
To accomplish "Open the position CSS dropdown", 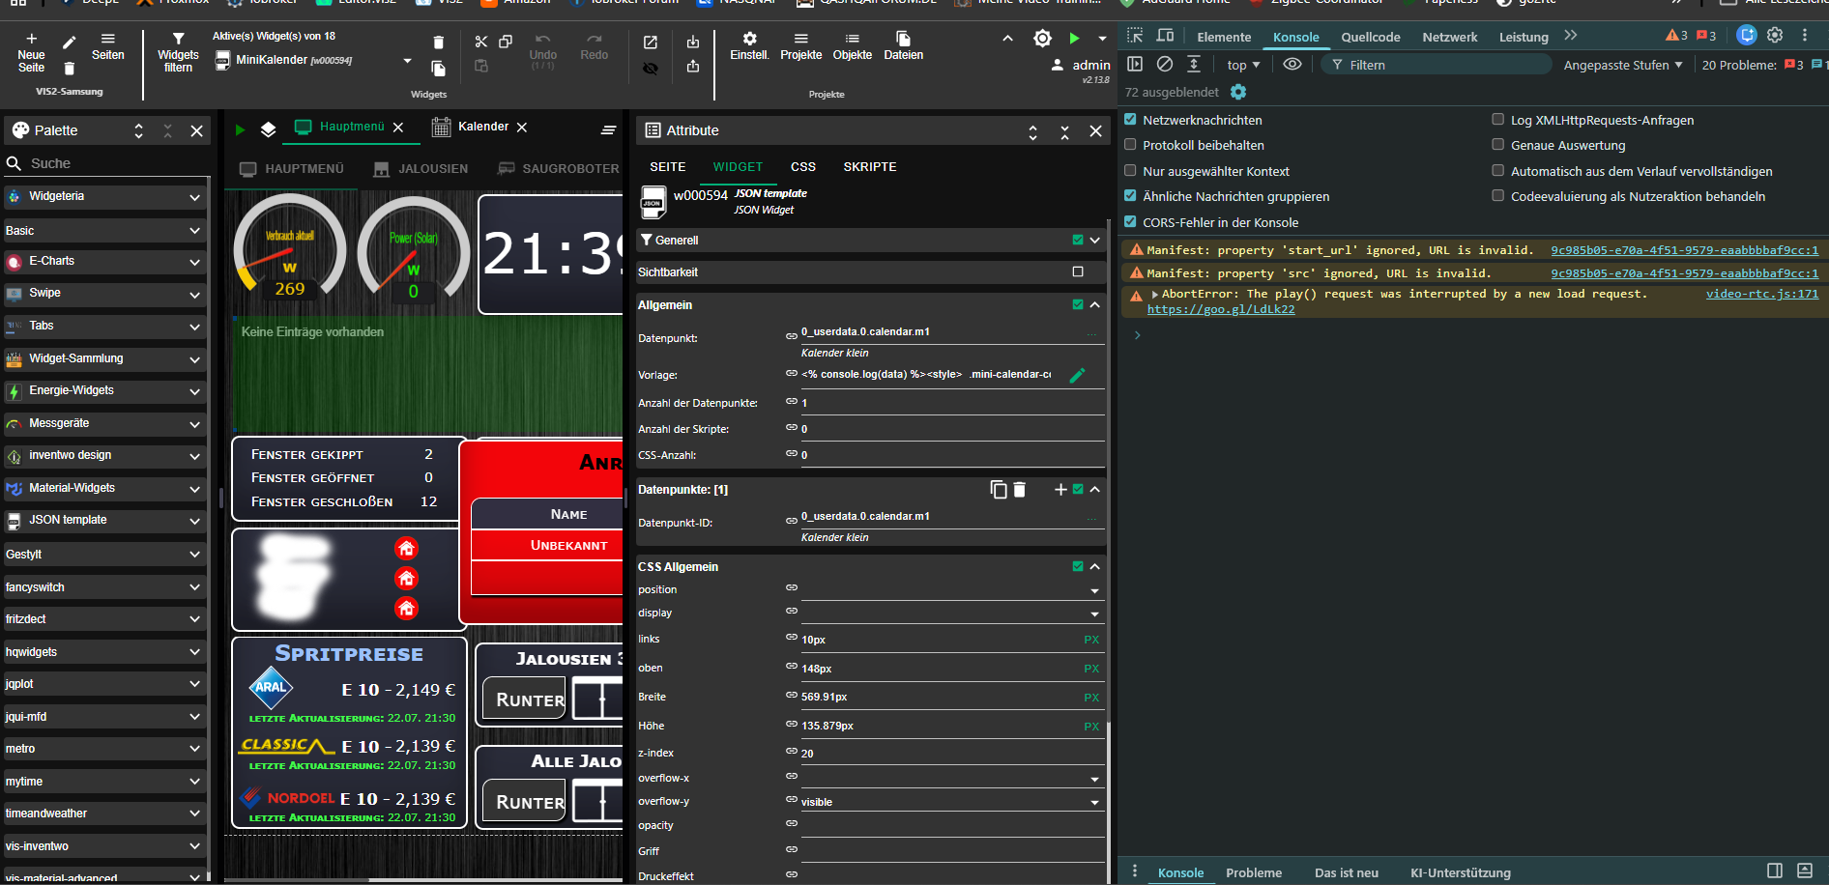I will tap(1094, 590).
